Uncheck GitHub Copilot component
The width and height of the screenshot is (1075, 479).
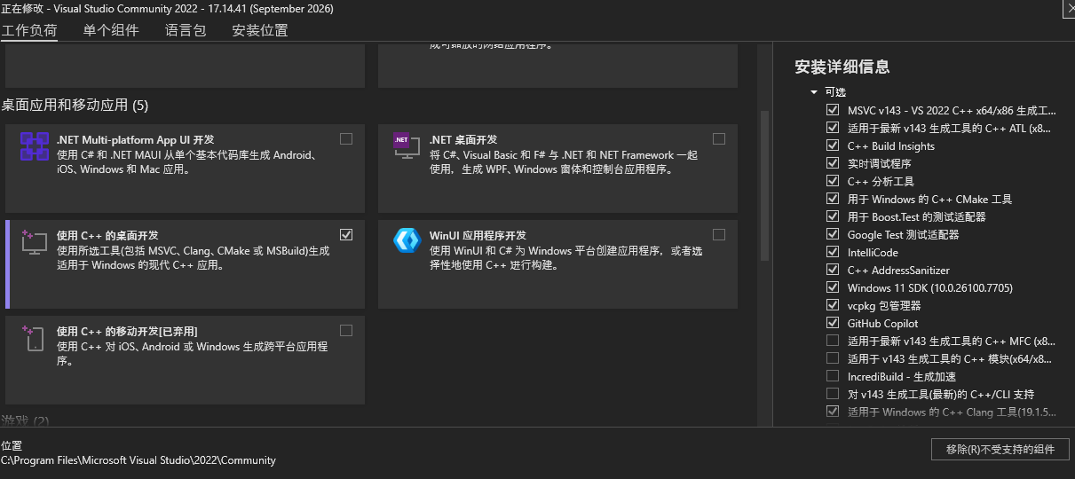pyautogui.click(x=833, y=323)
